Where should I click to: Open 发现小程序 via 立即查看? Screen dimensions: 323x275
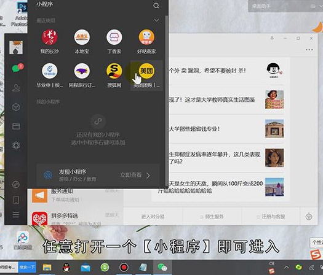coord(135,175)
